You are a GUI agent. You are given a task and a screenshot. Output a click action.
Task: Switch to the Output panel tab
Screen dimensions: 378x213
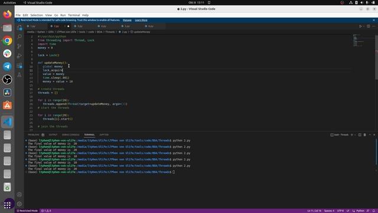[x=53, y=135]
